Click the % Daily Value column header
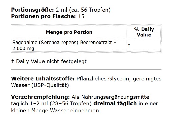The height and width of the screenshot is (134, 174). point(144,32)
